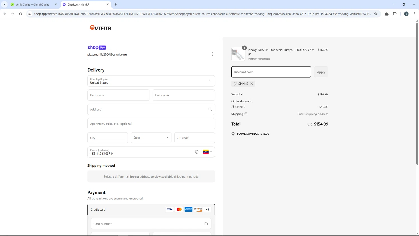Viewport: 419px width, 236px height.
Task: Click the card number lock icon
Action: tap(206, 224)
